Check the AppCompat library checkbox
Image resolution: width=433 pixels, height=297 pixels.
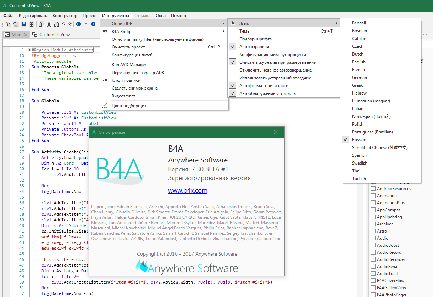[373, 210]
